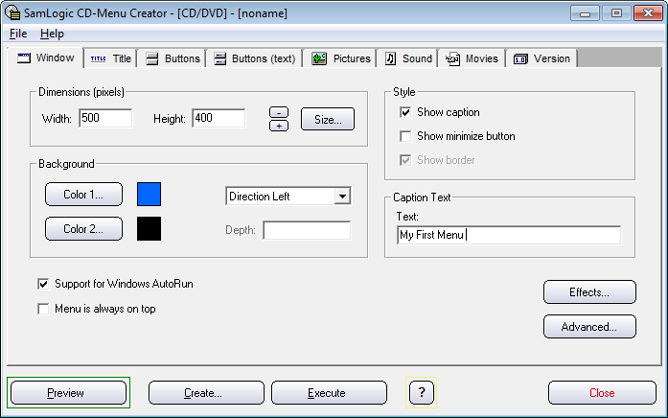Switch to the Sound tab
The height and width of the screenshot is (418, 668).
point(408,58)
